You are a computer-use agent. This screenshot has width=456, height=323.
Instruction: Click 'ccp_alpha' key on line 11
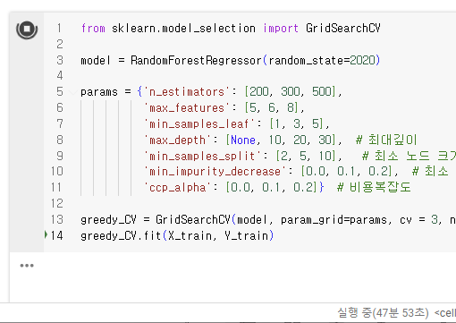[x=177, y=188]
